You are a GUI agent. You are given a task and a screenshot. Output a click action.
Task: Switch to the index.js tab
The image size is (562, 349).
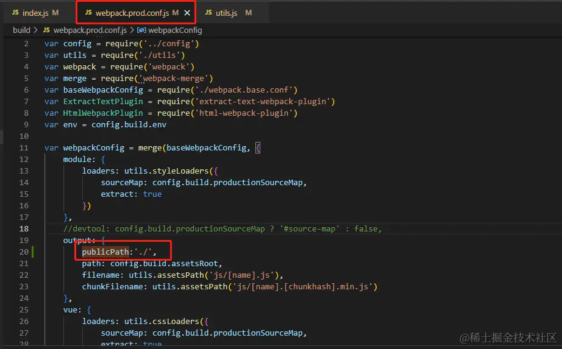tap(35, 13)
